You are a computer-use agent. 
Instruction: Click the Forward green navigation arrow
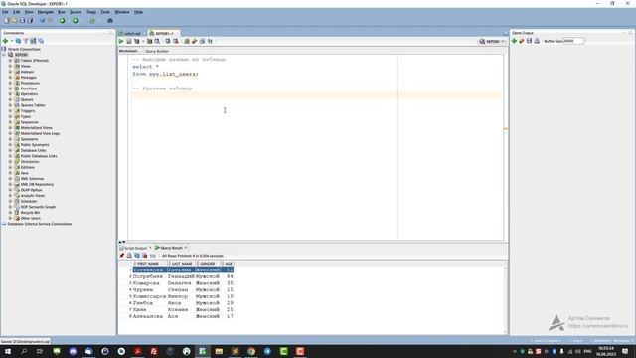76,20
